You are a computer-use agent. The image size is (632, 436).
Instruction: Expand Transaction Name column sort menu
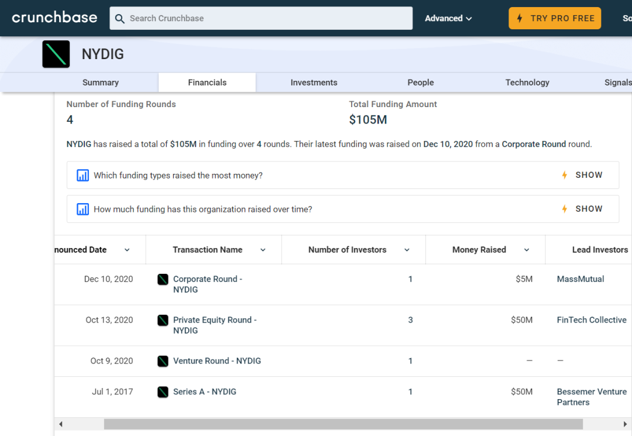(263, 250)
